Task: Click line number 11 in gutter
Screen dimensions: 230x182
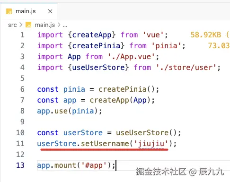Action: coord(20,144)
